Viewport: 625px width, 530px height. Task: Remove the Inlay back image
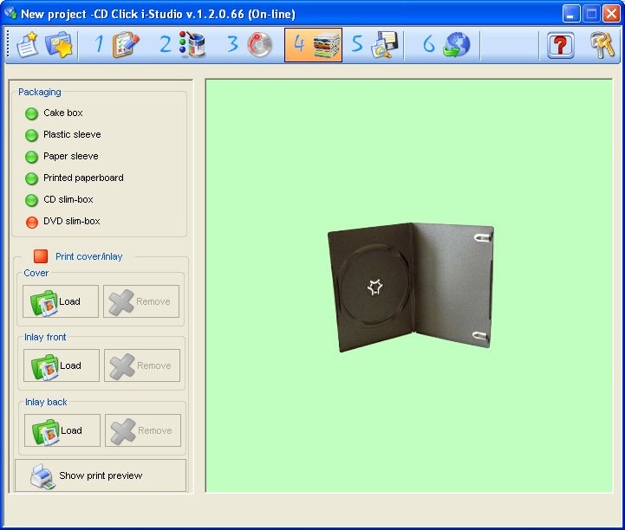(143, 430)
